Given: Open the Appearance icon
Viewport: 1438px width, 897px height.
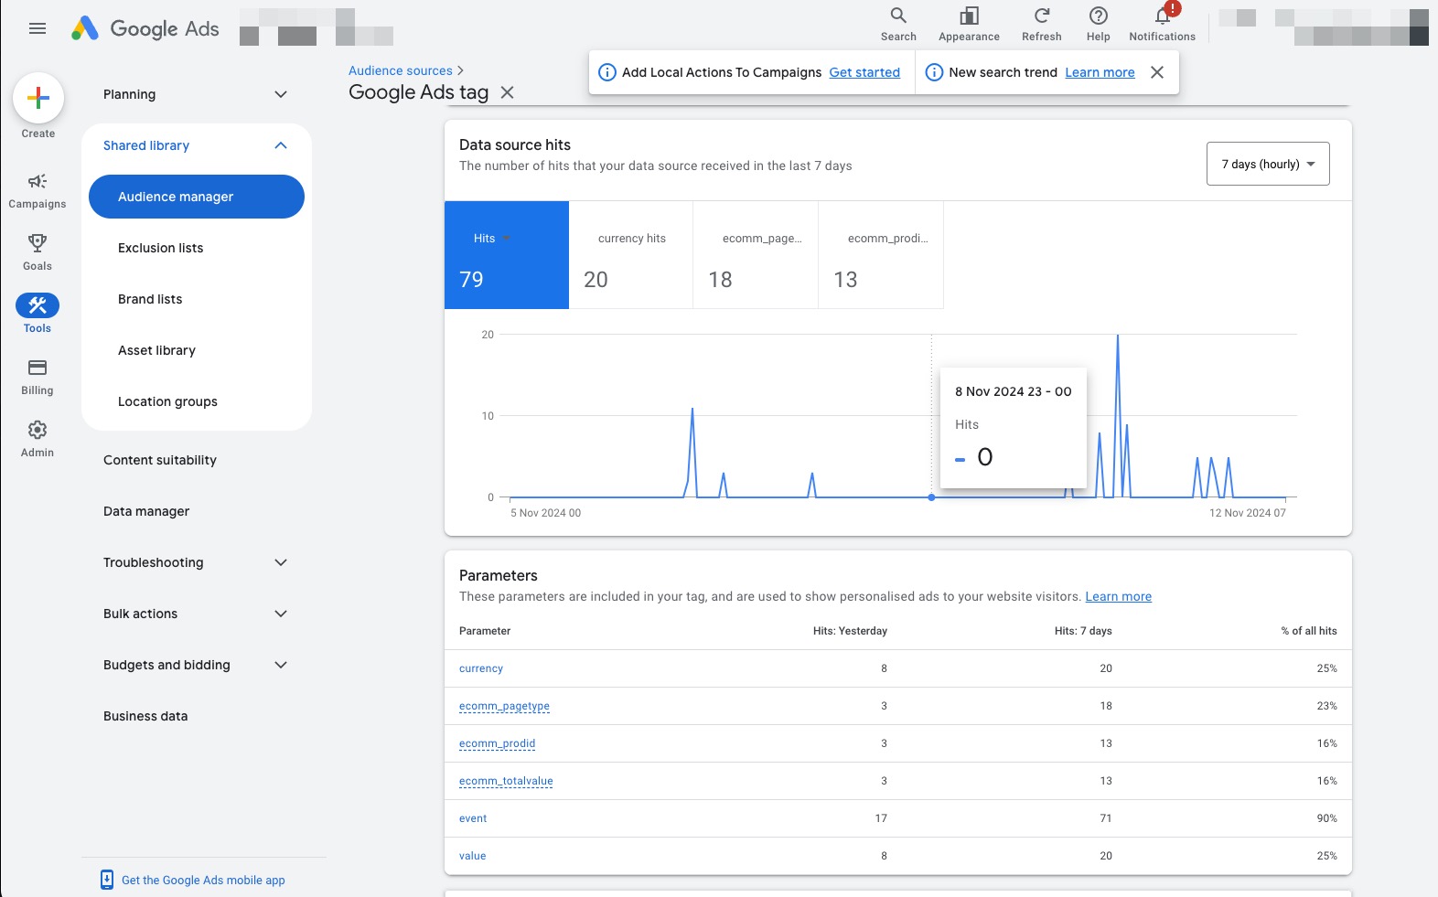Looking at the screenshot, I should pos(969,16).
